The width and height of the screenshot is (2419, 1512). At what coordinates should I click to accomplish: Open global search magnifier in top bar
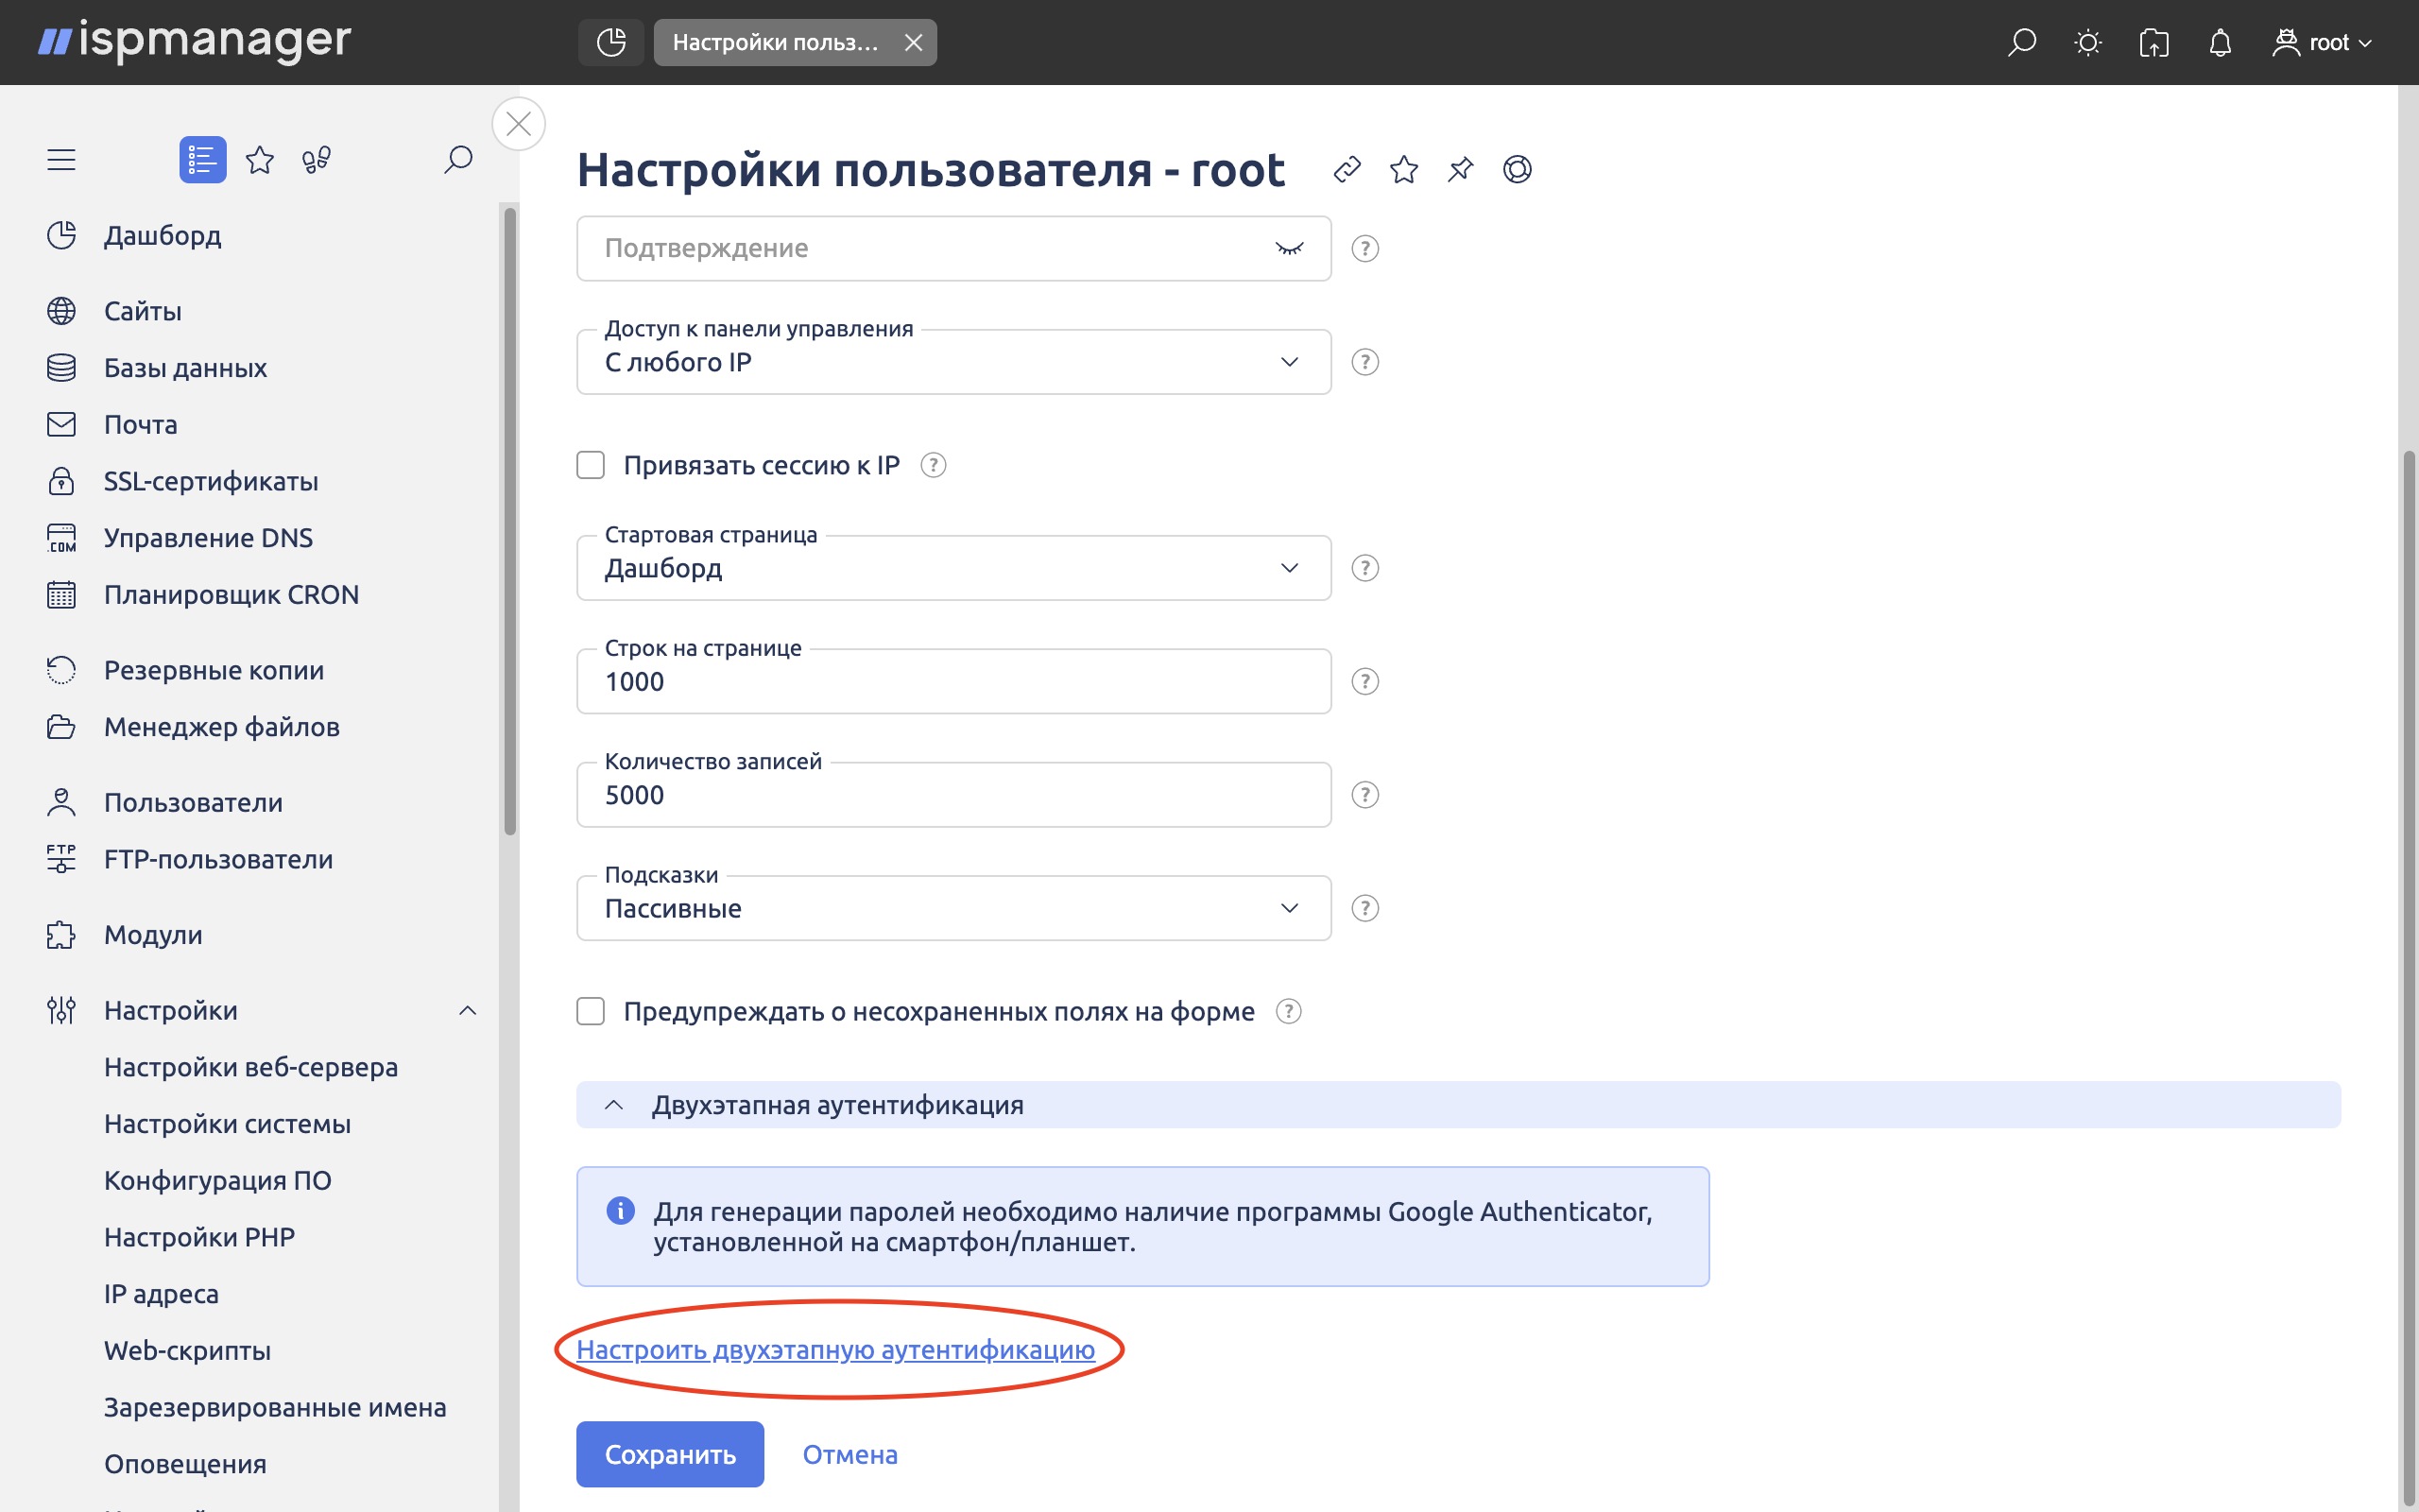click(2021, 42)
